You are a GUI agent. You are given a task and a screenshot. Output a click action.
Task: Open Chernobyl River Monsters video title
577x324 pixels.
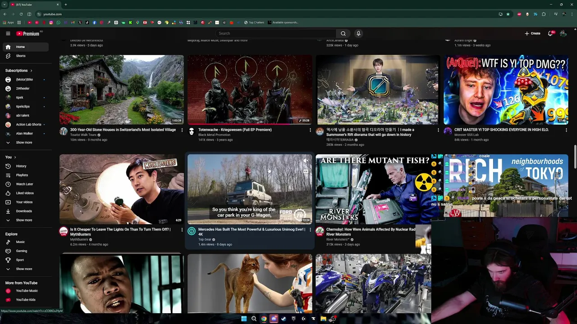coord(371,232)
